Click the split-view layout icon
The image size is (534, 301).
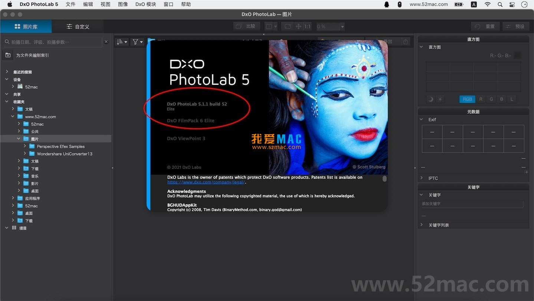269,26
